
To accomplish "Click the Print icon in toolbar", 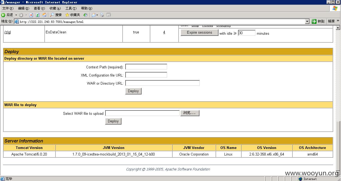I will 102,15.
